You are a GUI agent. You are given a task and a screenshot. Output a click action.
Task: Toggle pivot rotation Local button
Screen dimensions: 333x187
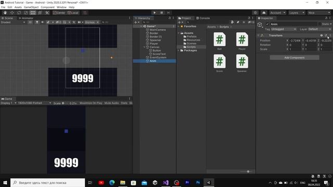pyautogui.click(x=73, y=12)
